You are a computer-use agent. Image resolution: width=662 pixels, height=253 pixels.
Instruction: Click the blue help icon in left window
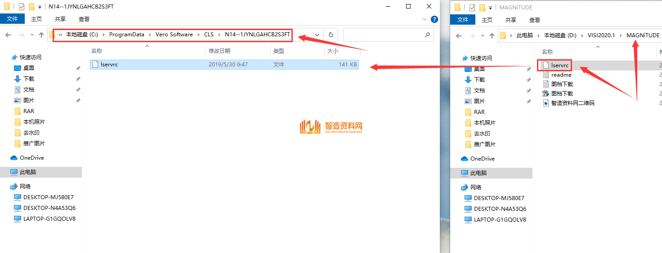434,19
